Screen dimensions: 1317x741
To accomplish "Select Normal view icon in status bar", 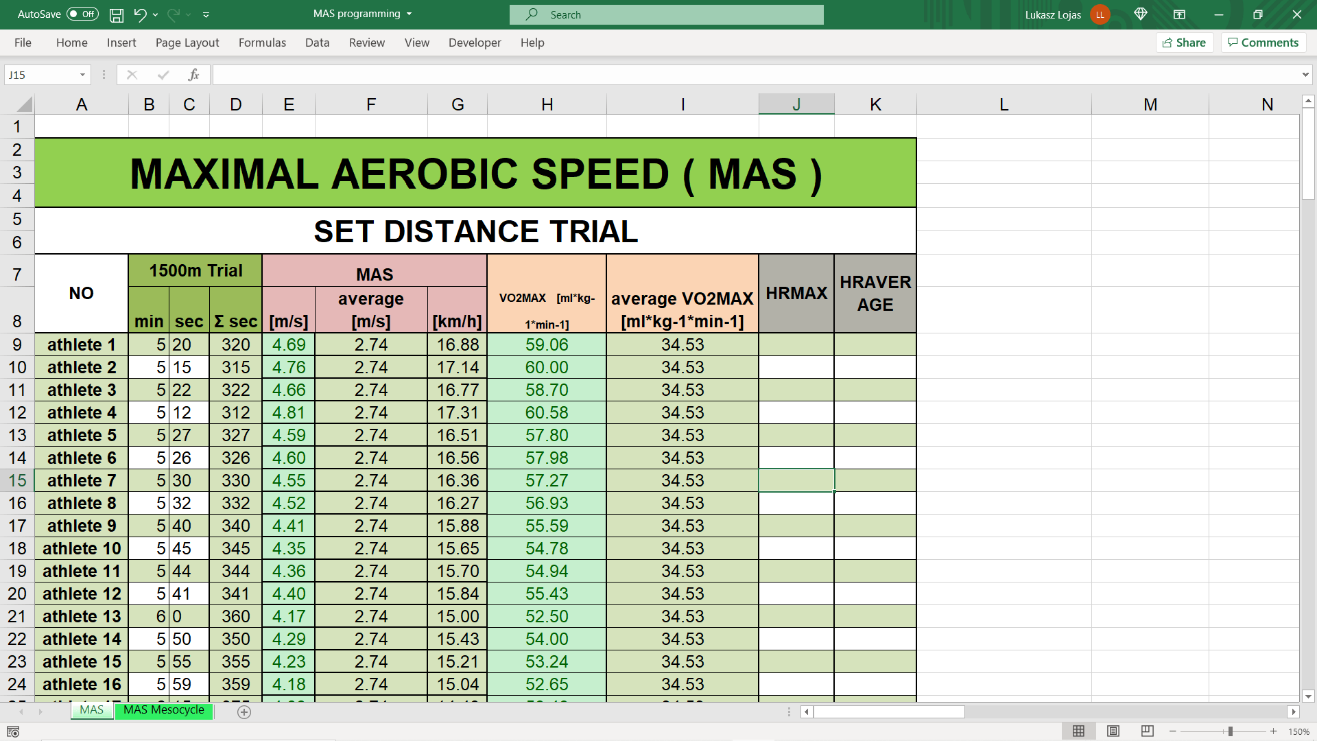I will point(1078,731).
